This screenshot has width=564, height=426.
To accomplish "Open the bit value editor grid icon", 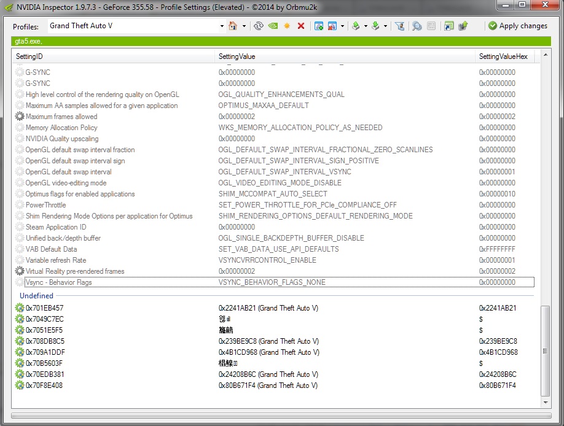I will pyautogui.click(x=431, y=26).
